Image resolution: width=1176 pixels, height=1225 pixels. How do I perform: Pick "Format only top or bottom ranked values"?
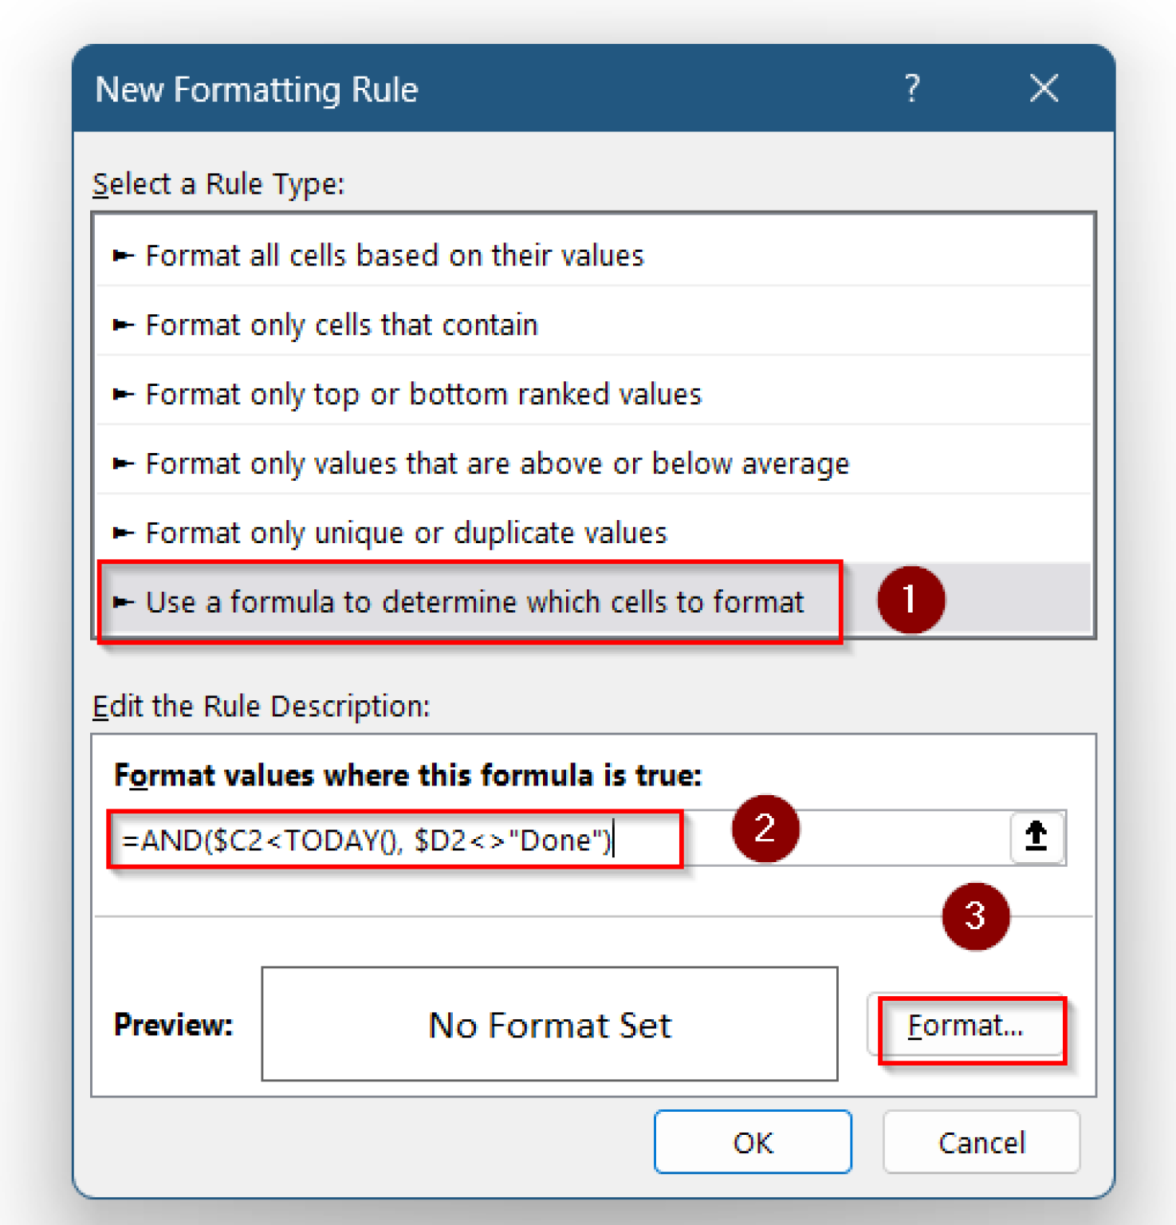coord(423,395)
